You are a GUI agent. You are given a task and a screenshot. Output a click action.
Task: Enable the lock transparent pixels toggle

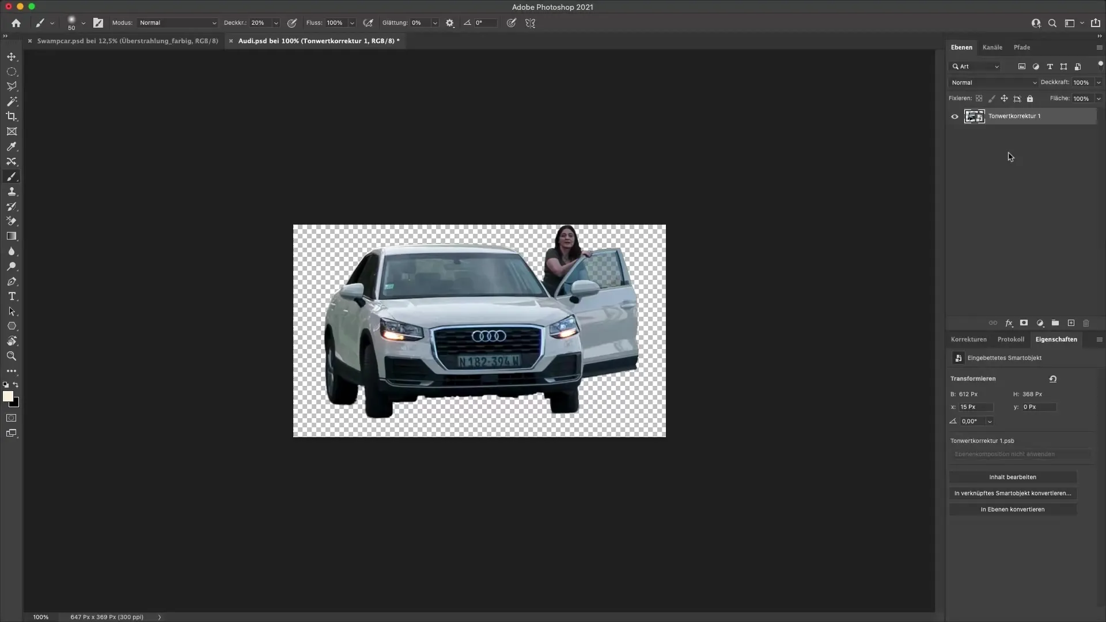[x=979, y=98]
